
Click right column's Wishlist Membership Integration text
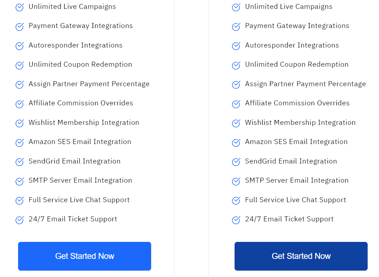pos(300,122)
